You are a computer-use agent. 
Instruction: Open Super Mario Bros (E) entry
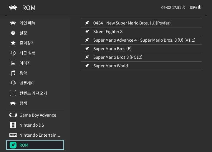141,49
